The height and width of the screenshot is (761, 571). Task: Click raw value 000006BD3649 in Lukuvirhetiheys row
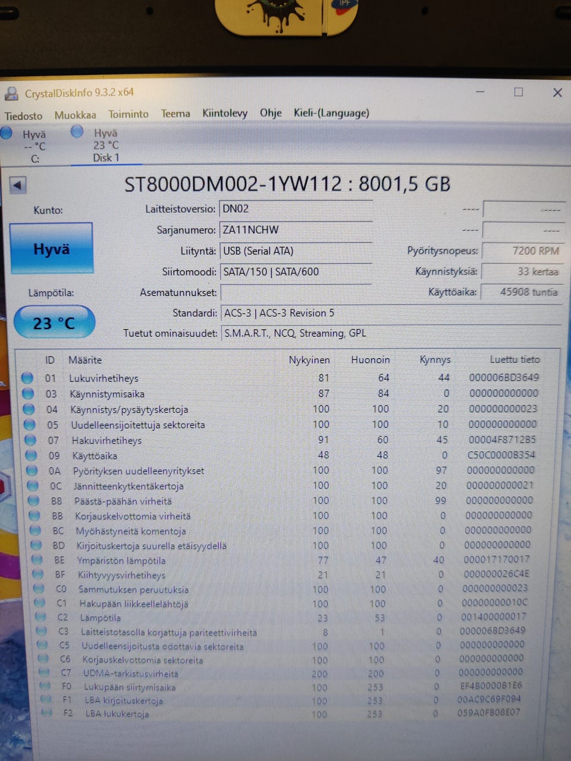point(504,378)
